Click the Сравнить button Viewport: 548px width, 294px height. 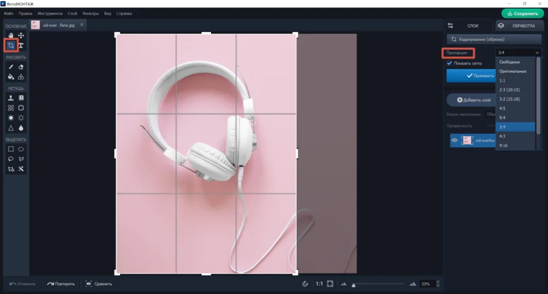point(99,284)
